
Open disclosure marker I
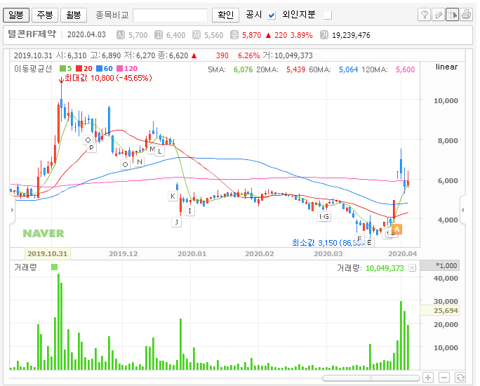189,211
